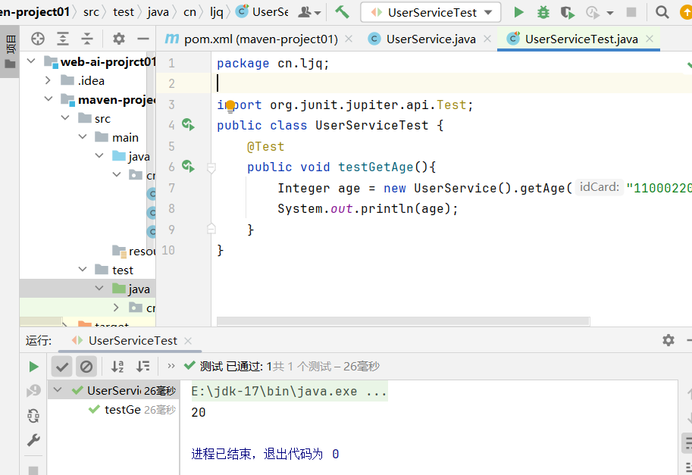Close the UserServiceTest run tab
The height and width of the screenshot is (475, 692).
[188, 340]
